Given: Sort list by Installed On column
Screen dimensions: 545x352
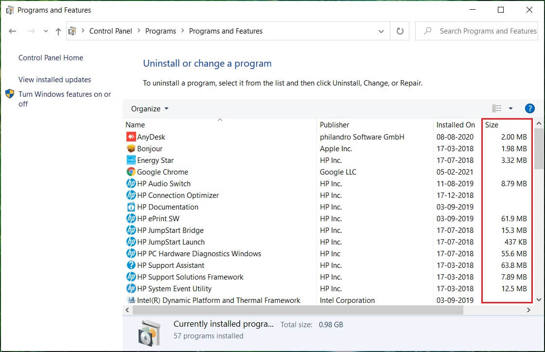Looking at the screenshot, I should pyautogui.click(x=455, y=125).
